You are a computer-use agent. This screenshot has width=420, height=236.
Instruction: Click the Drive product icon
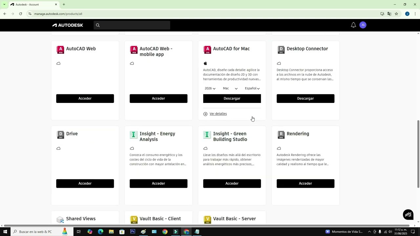(x=60, y=135)
